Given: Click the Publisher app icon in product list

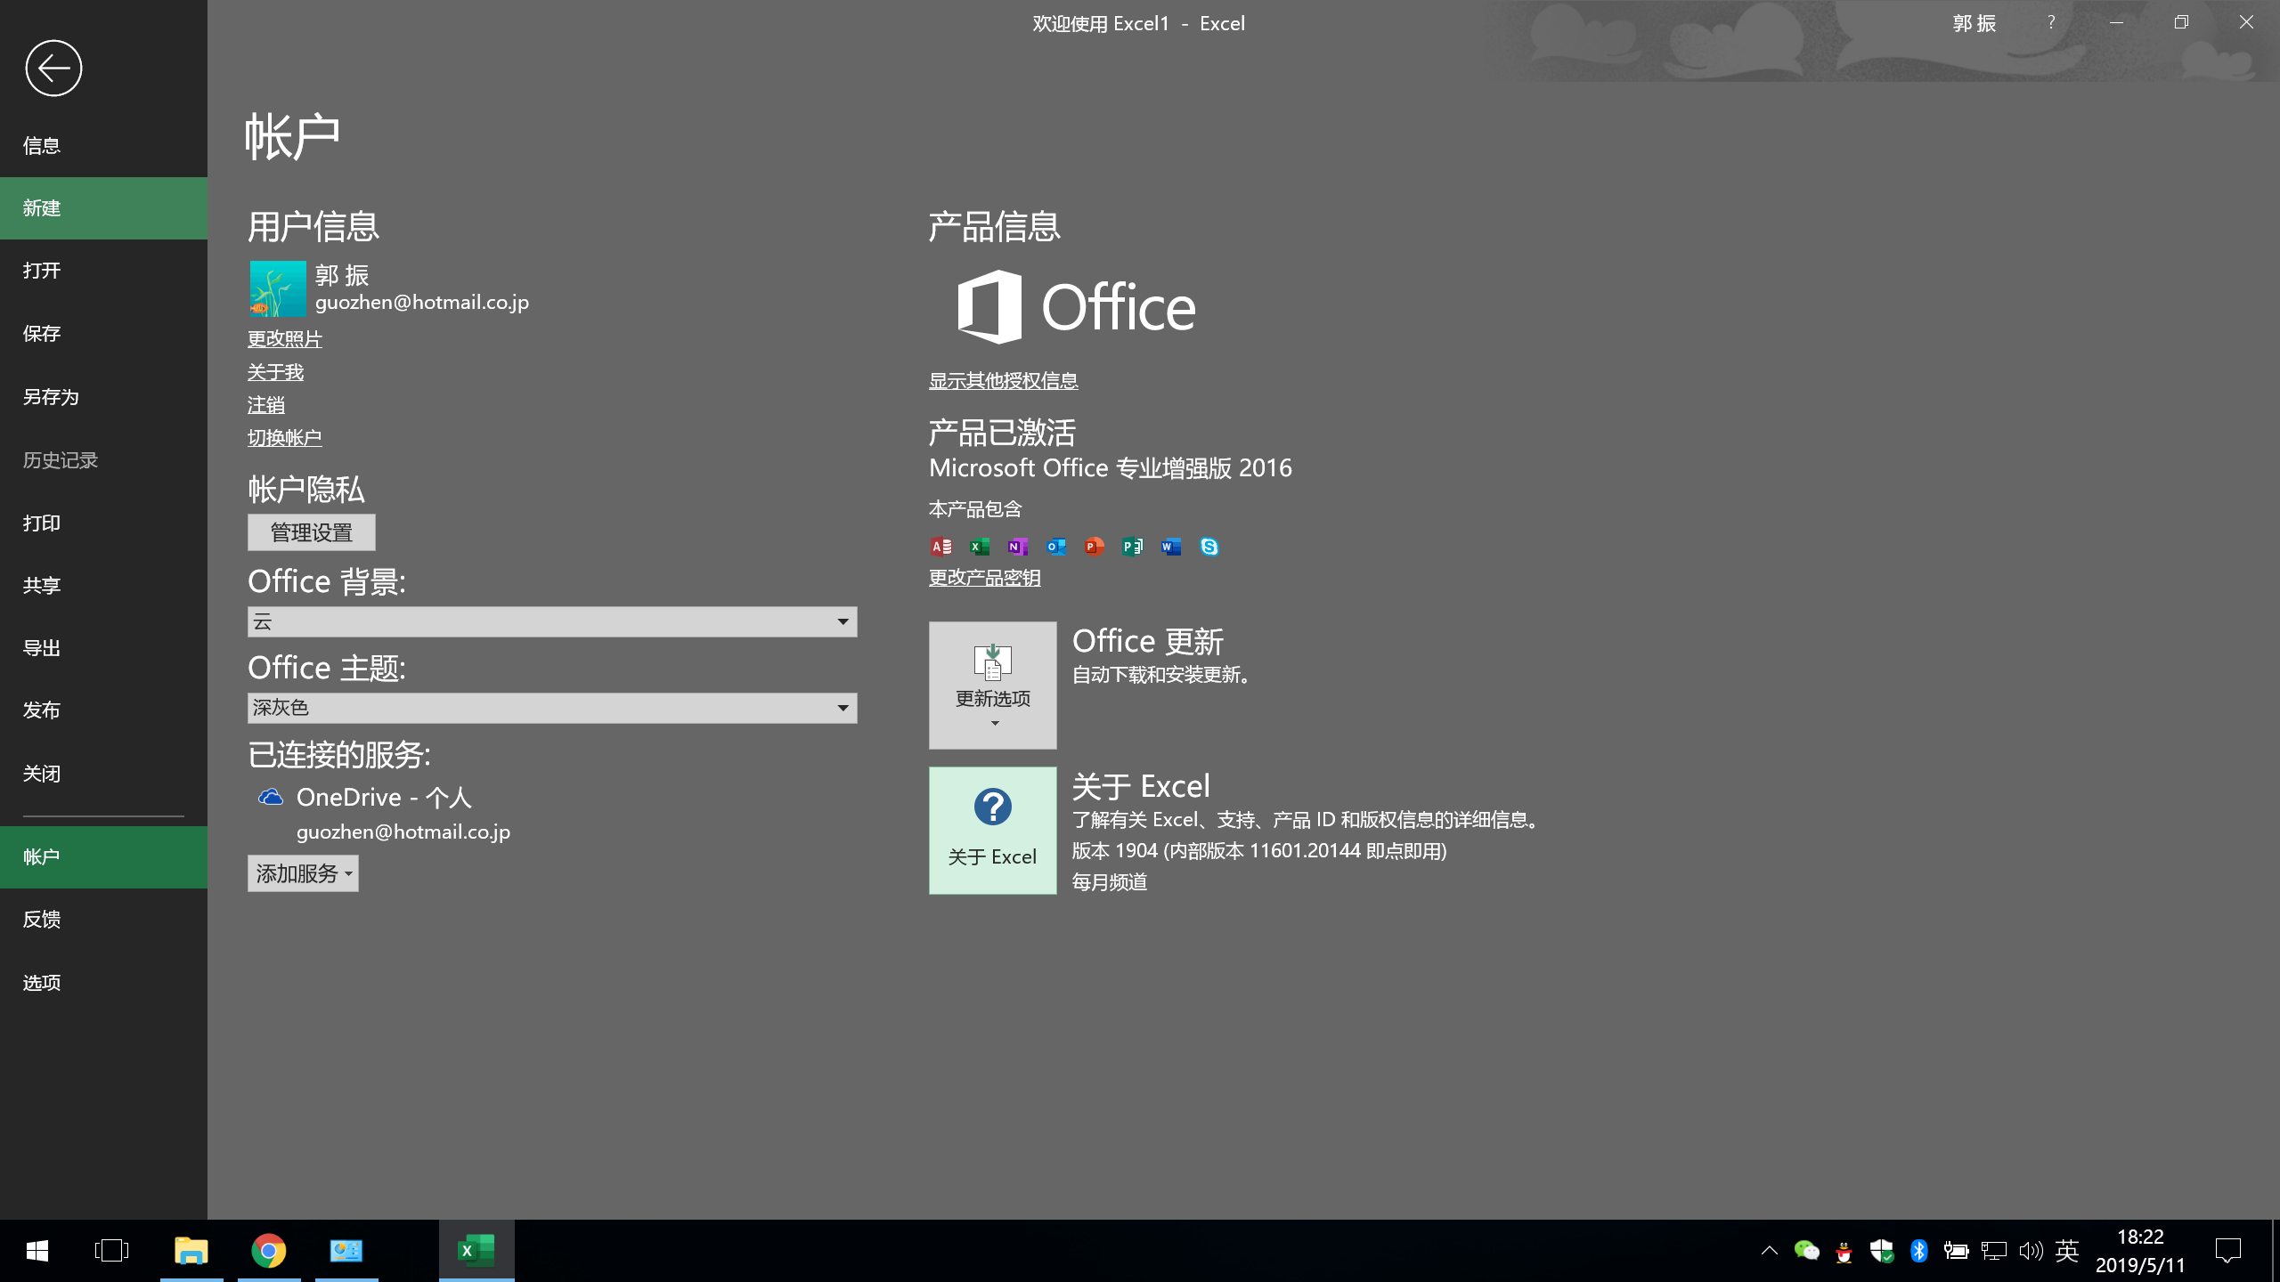Looking at the screenshot, I should point(1133,547).
